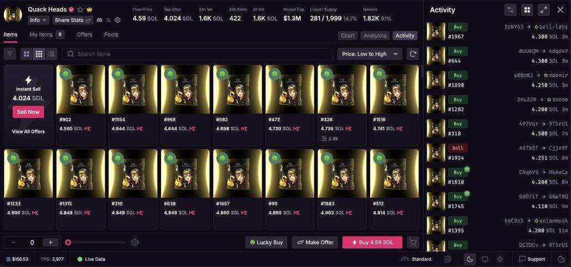The height and width of the screenshot is (267, 571).
Task: Open the collection's Discord link icon
Action: (x=100, y=20)
